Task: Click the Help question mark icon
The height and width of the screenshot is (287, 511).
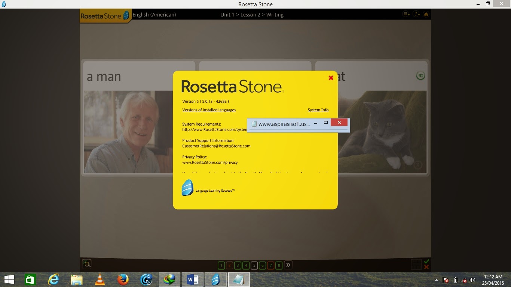Action: [416, 14]
